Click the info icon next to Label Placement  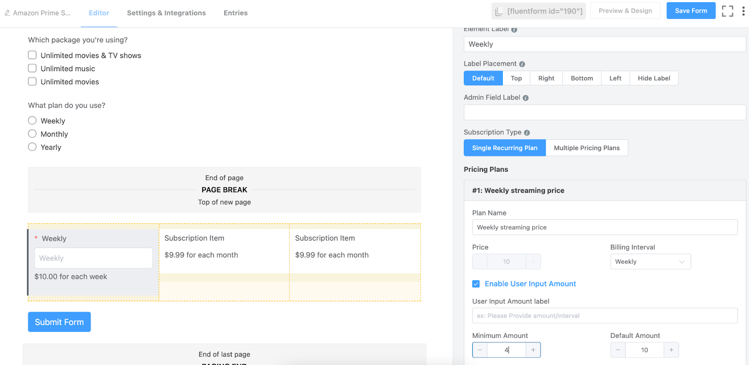click(522, 64)
